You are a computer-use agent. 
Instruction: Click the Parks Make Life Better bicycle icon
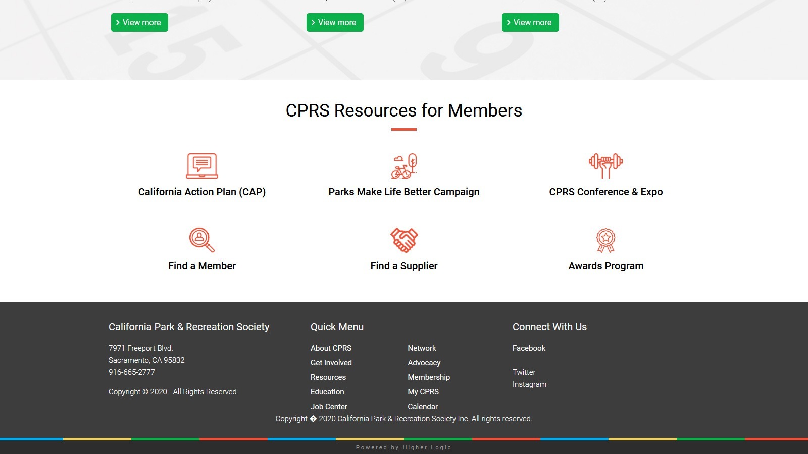click(x=404, y=166)
